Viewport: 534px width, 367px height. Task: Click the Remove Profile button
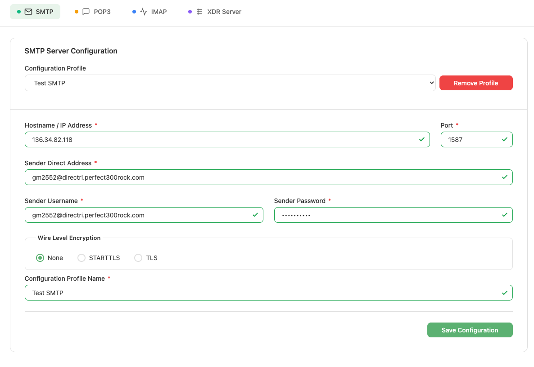[x=476, y=83]
